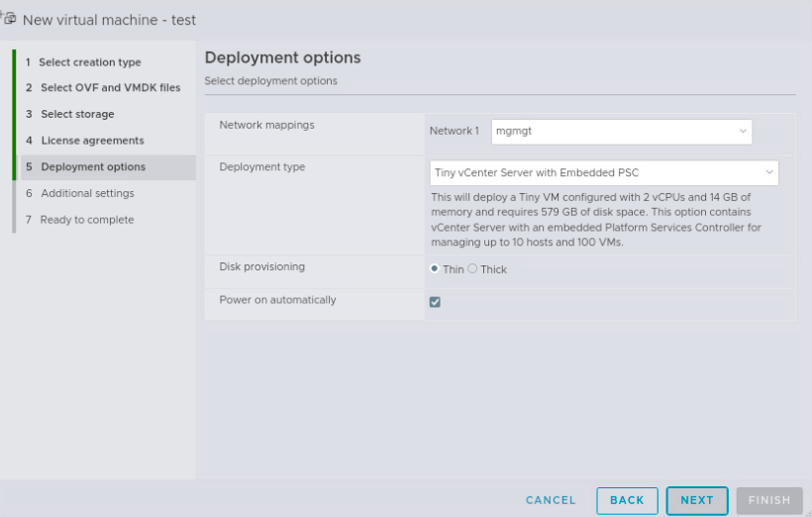Click the Power on automatically label

tap(277, 300)
